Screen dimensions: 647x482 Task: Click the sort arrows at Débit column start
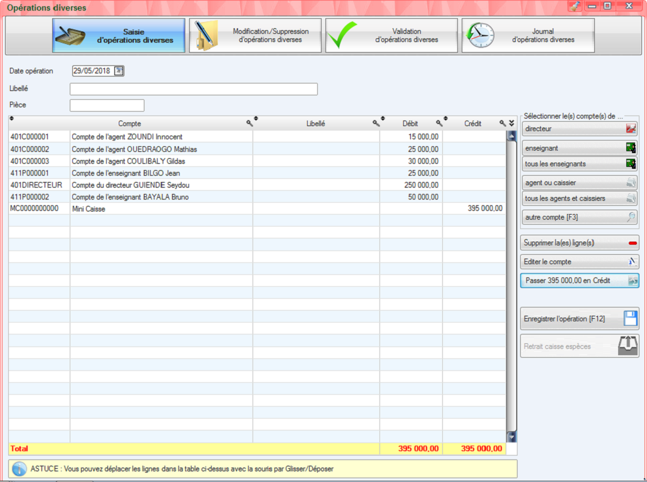383,119
